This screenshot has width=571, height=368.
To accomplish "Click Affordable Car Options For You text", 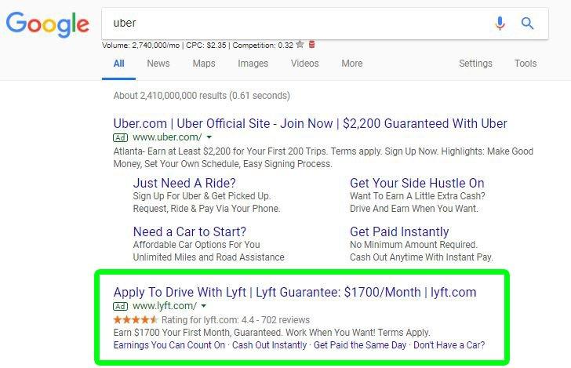I will tap(196, 245).
